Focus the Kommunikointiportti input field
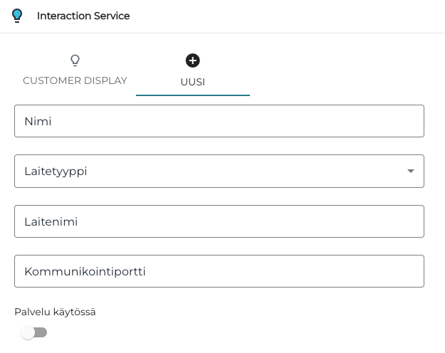This screenshot has height=353, width=445. (219, 271)
